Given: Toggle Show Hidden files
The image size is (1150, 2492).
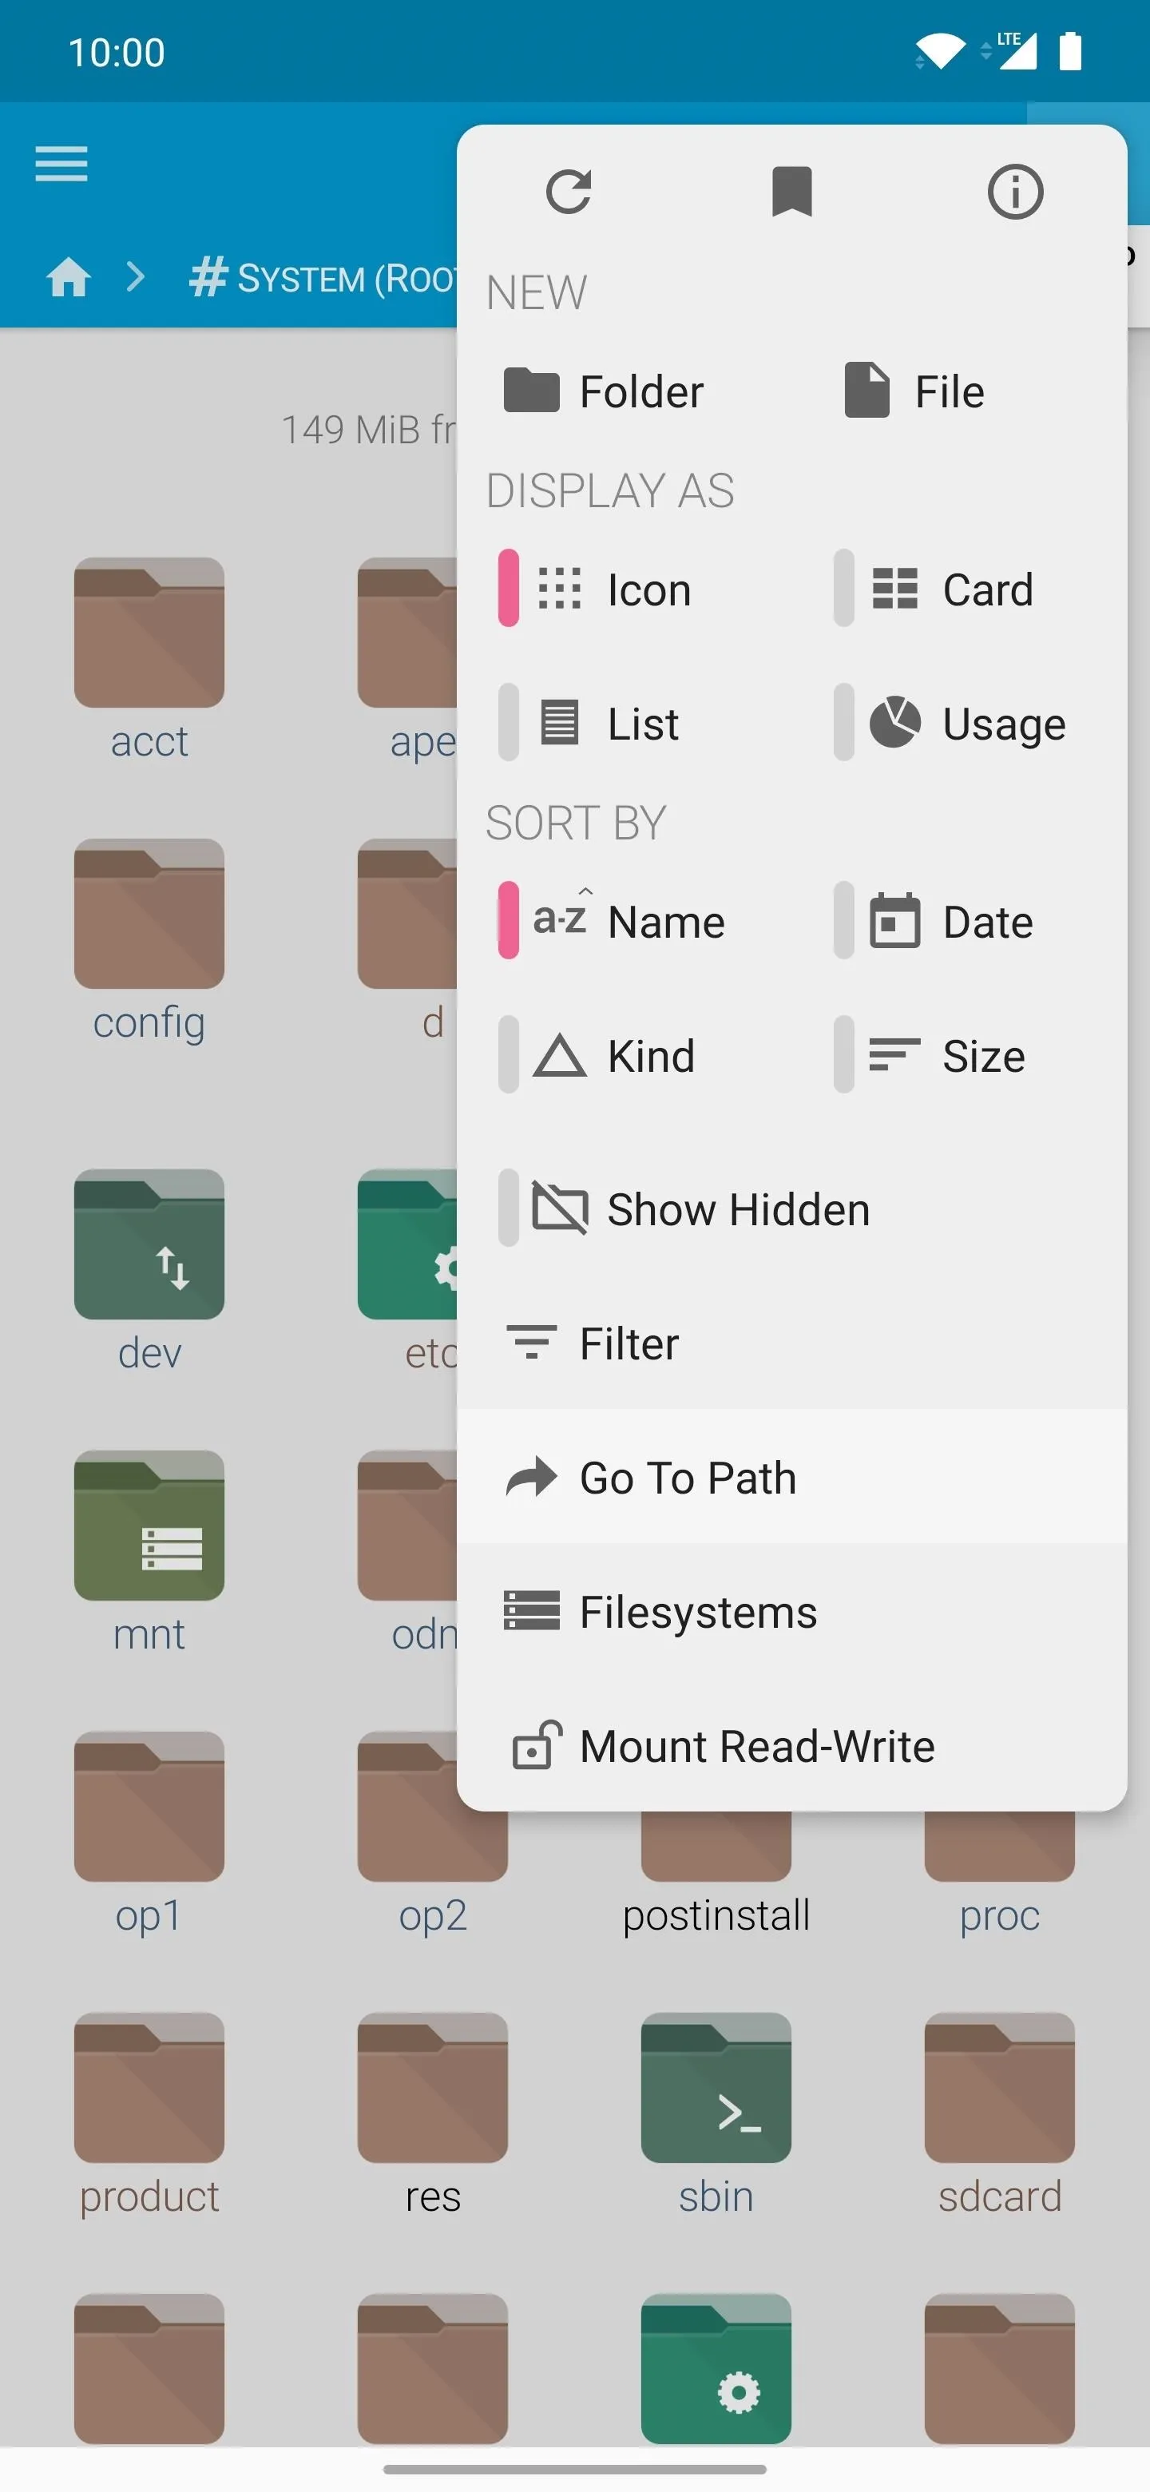Looking at the screenshot, I should click(x=700, y=1209).
